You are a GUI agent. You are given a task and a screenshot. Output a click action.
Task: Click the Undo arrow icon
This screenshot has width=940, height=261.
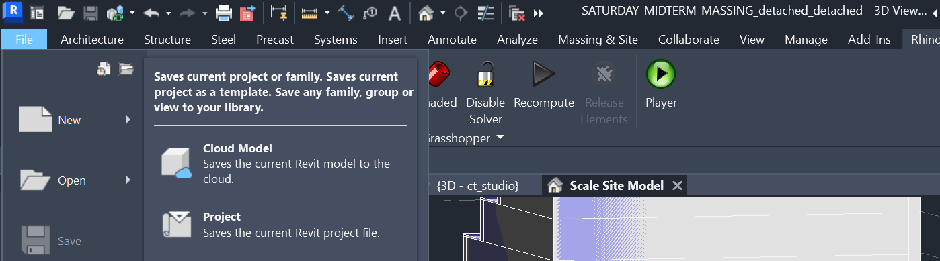click(x=151, y=13)
